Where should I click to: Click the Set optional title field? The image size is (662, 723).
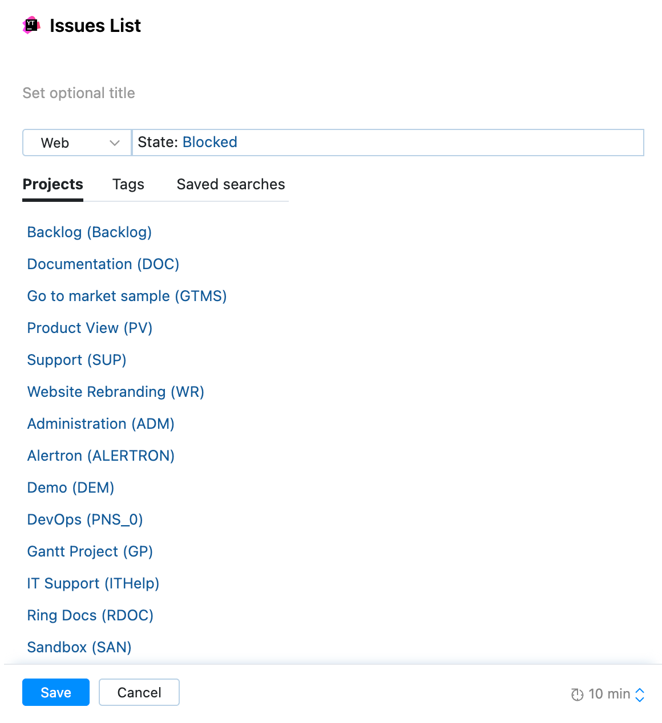(79, 92)
